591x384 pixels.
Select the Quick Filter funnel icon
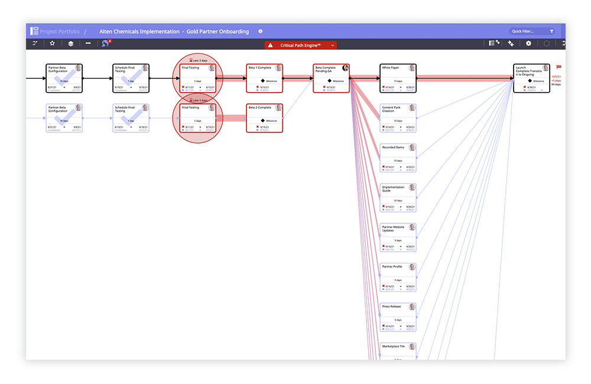[552, 31]
